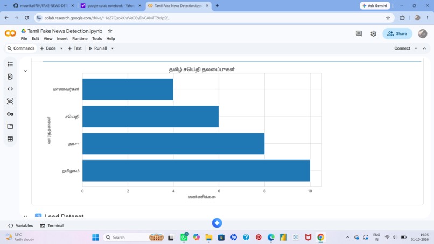Click Ask Gemini button
The image size is (434, 244).
tap(375, 5)
